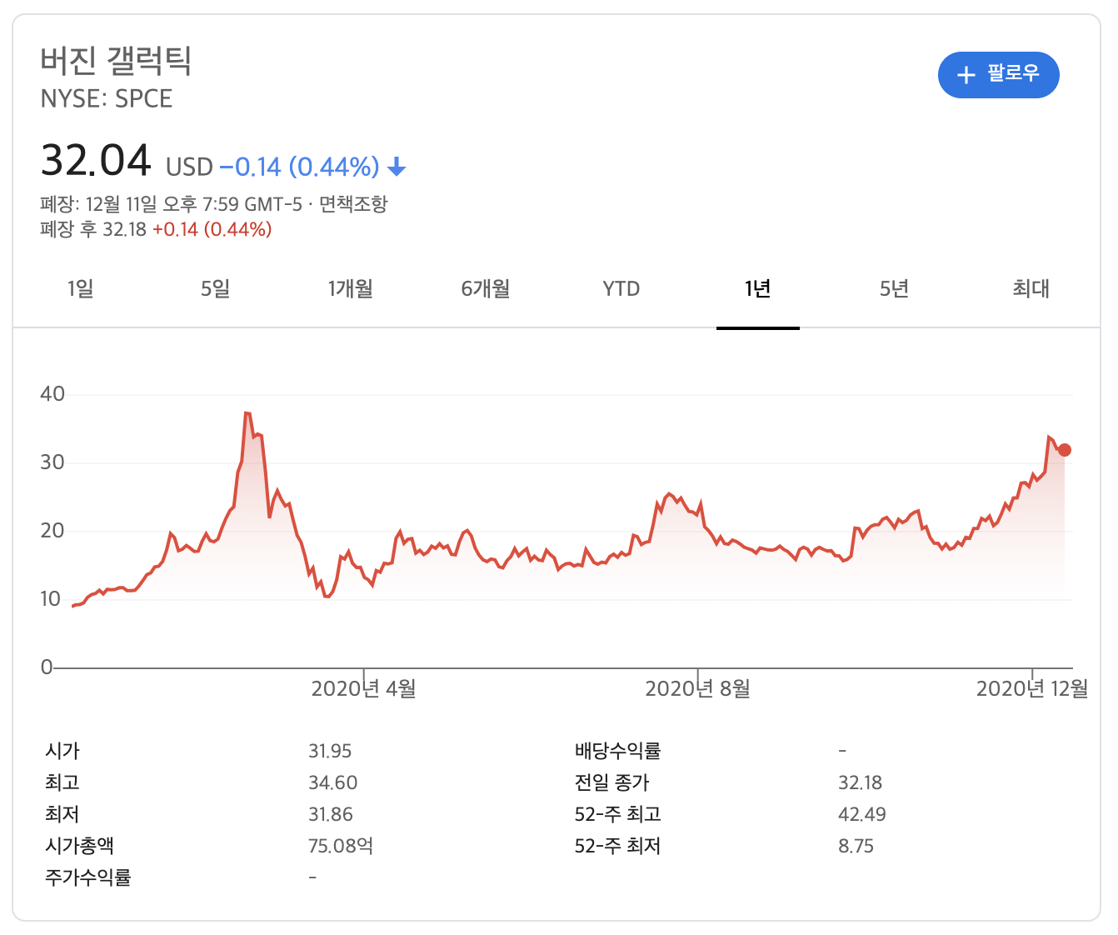
Task: Select the 5일 time range tab
Action: coord(215,289)
